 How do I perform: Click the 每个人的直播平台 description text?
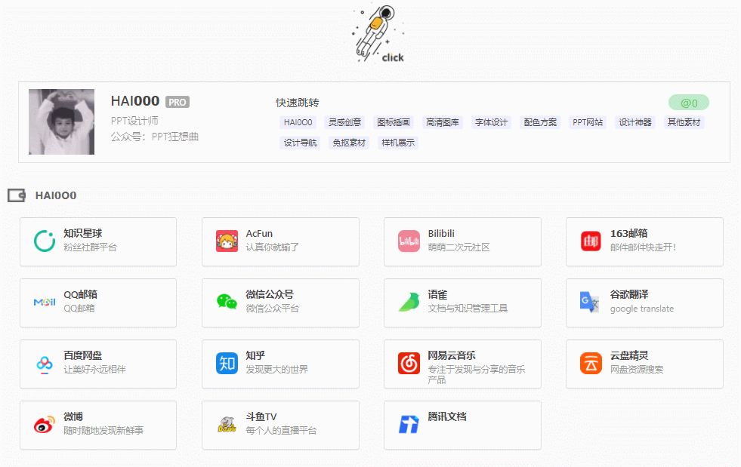tap(281, 430)
